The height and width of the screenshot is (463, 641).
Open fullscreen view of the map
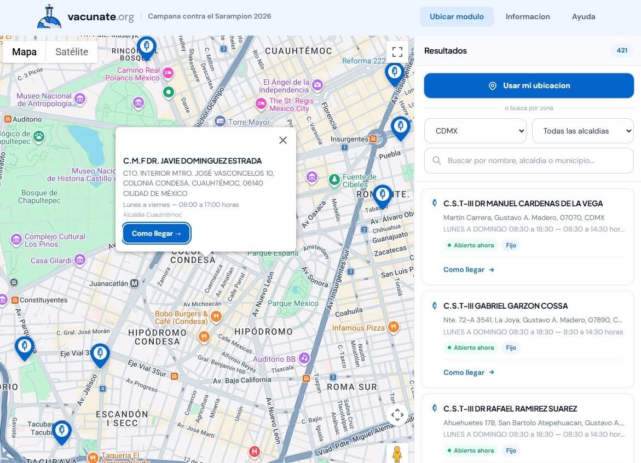pos(397,51)
